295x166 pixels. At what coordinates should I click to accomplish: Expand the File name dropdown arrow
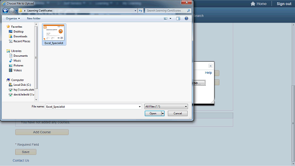[x=140, y=107]
